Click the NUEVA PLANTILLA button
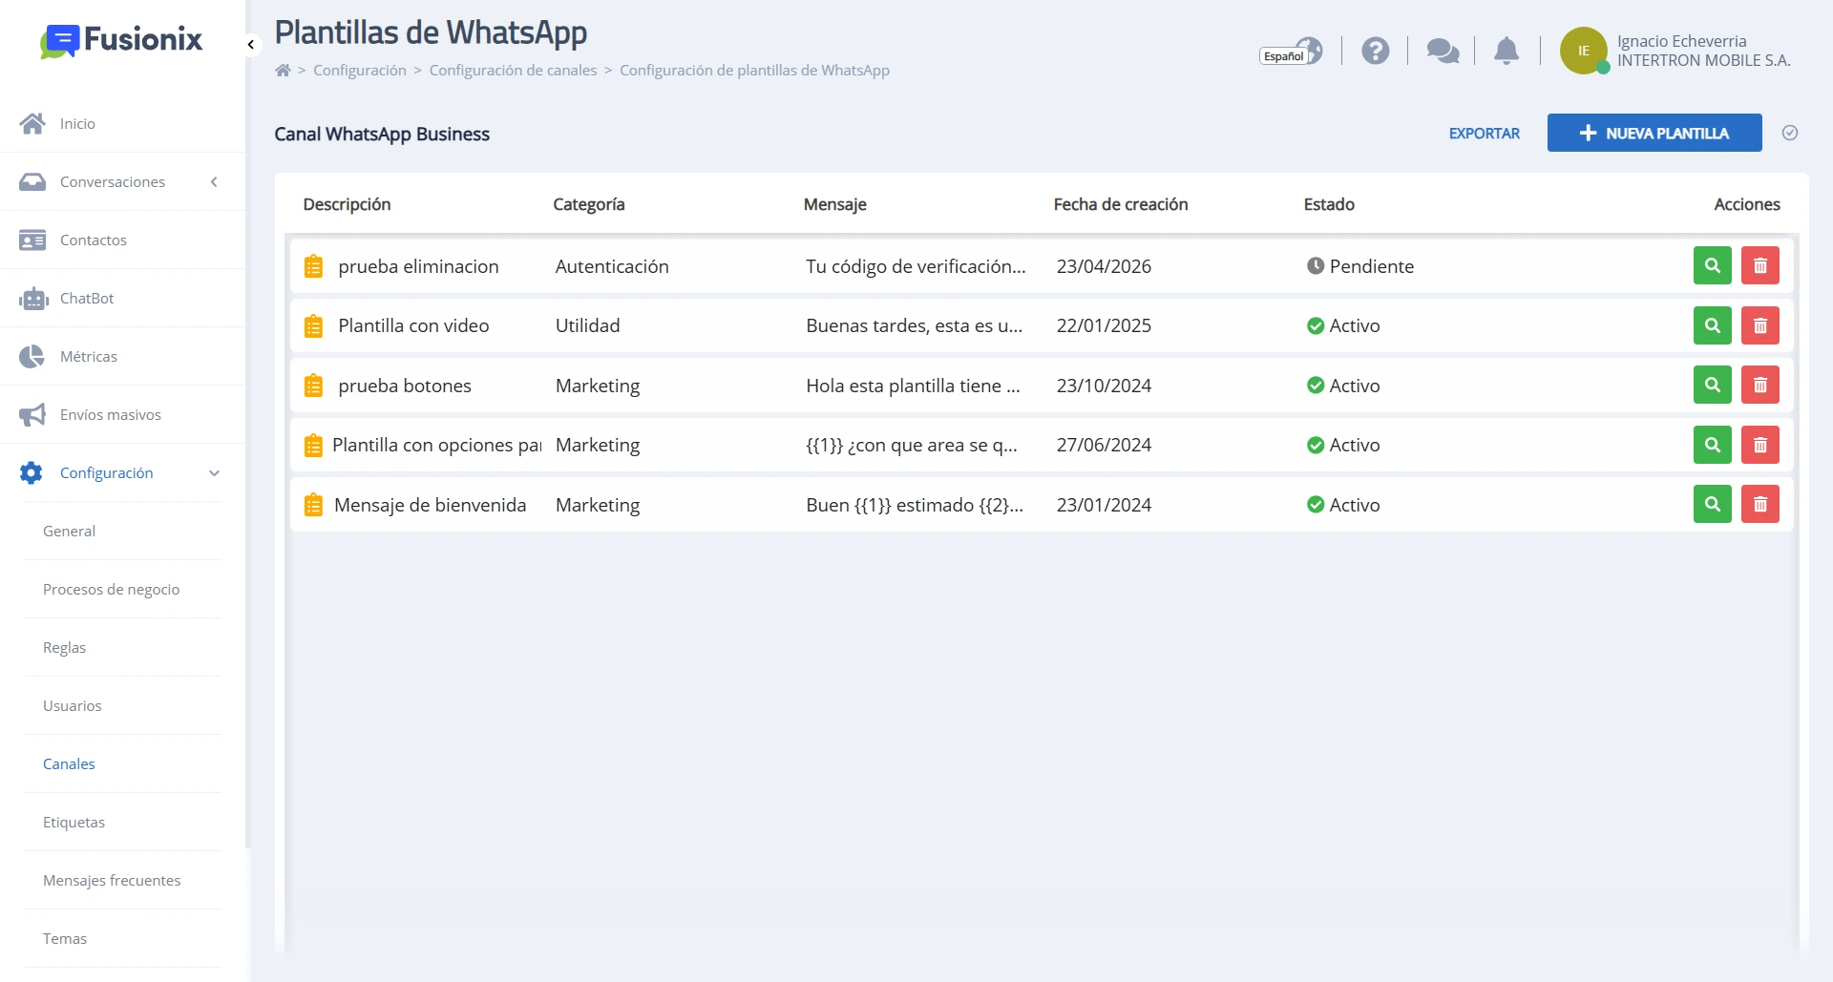 pyautogui.click(x=1654, y=133)
